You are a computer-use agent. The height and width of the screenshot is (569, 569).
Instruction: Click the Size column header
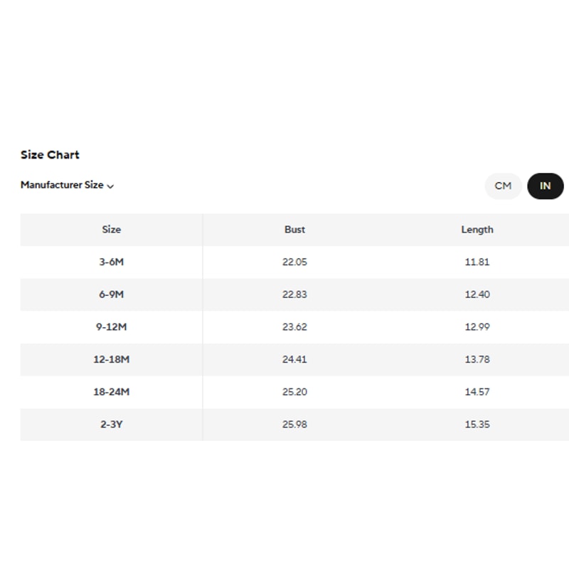pos(112,230)
